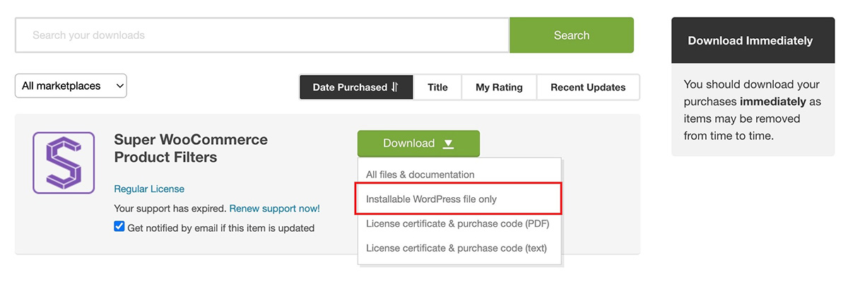Focus the Search your downloads field
The width and height of the screenshot is (848, 289).
[262, 35]
